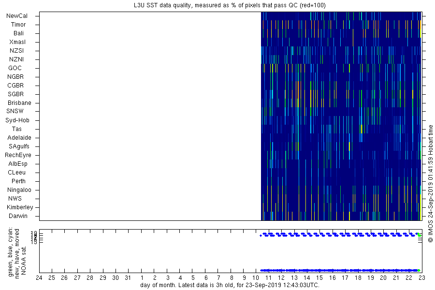
Task: Click the NWS region label
Action: (x=15, y=199)
